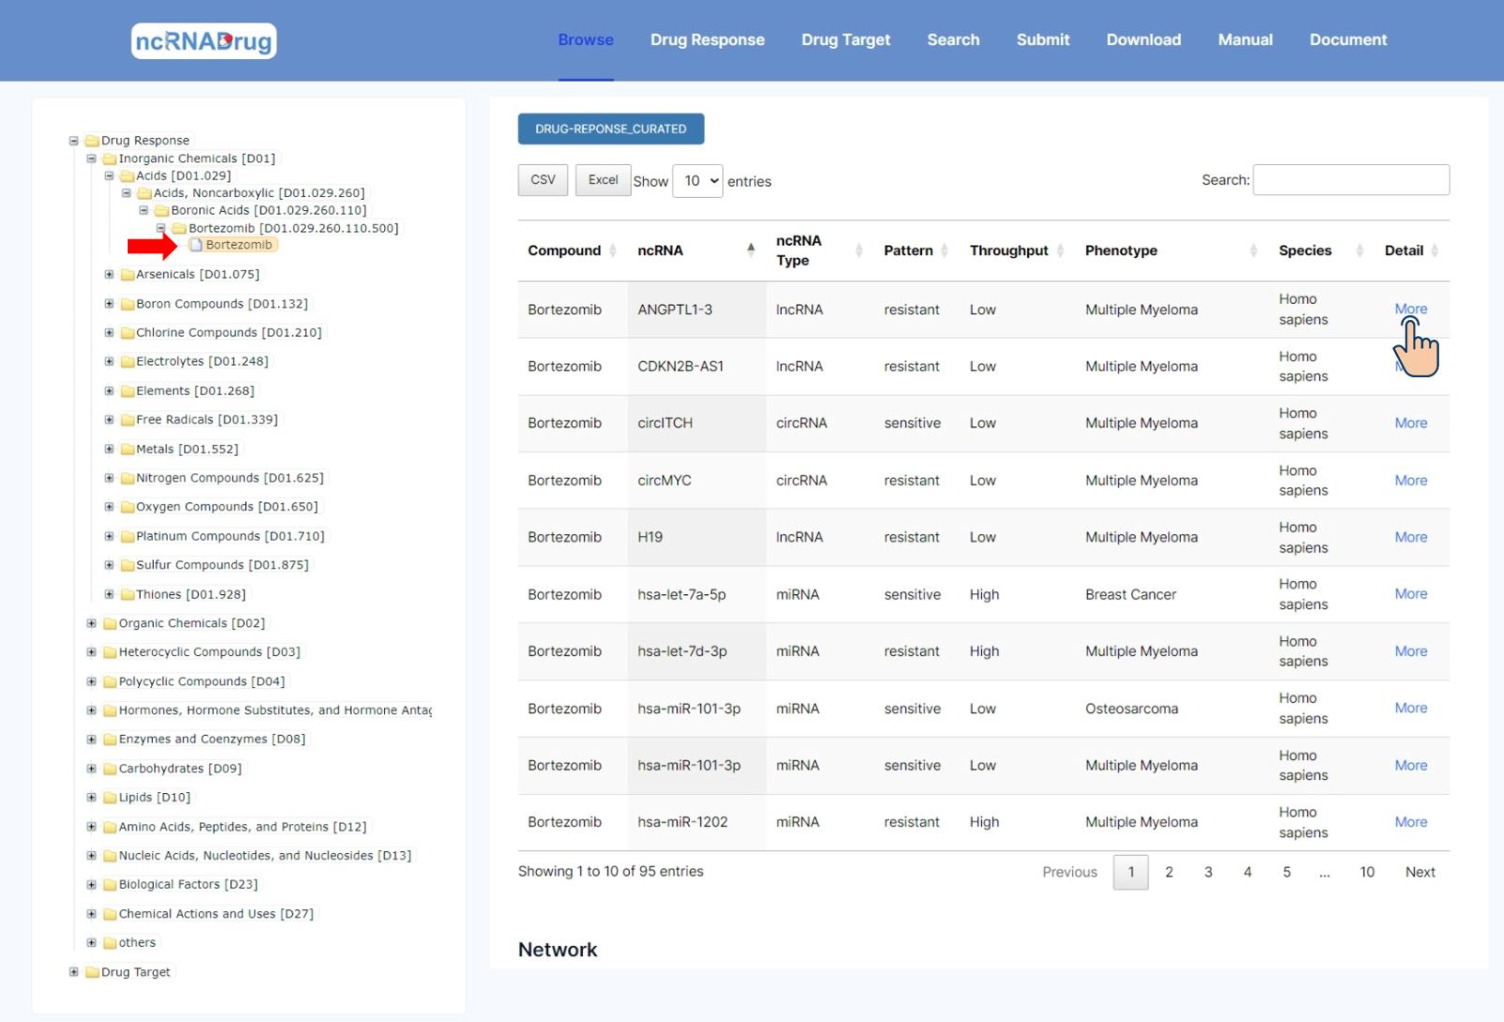Select Chemical Actions and Uses [D27] item

click(216, 914)
